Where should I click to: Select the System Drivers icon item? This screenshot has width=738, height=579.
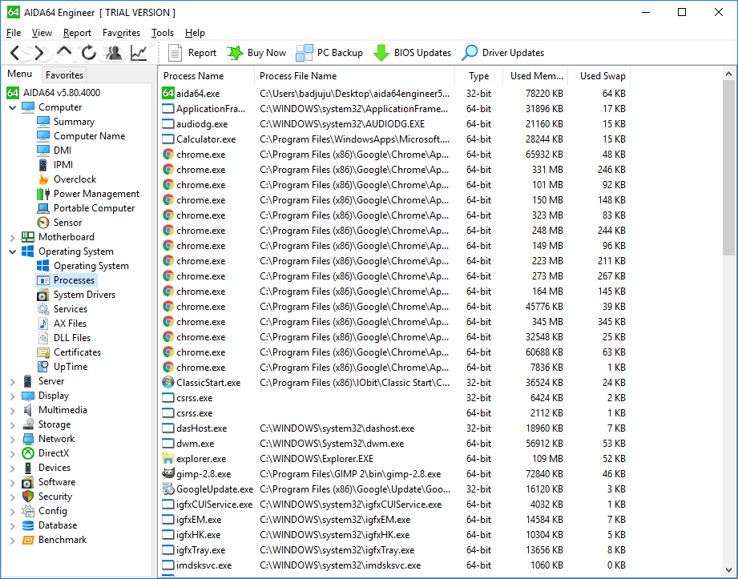coord(76,295)
